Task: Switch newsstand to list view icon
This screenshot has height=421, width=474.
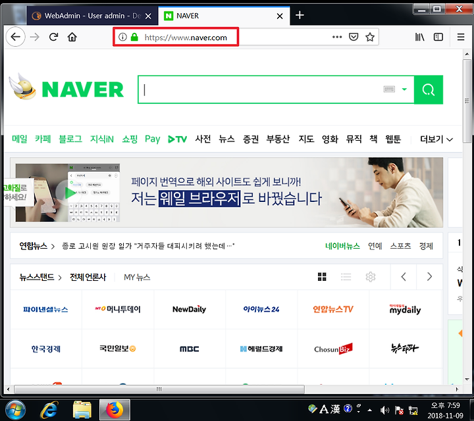Action: click(x=346, y=277)
